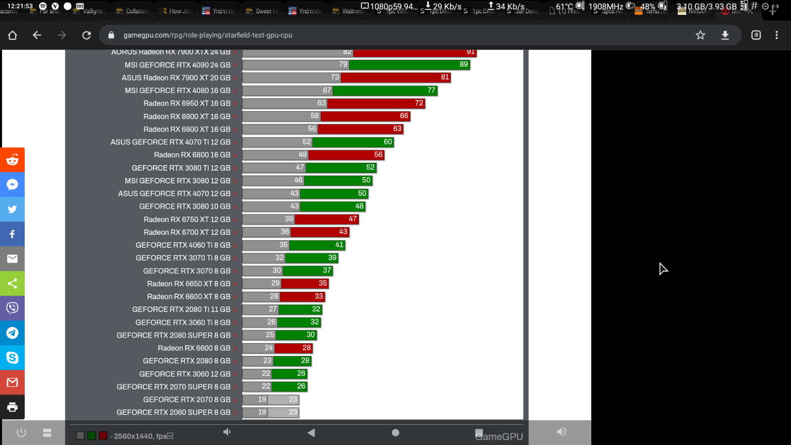Open the bottom bar menu icon
The height and width of the screenshot is (445, 791).
coord(47,433)
